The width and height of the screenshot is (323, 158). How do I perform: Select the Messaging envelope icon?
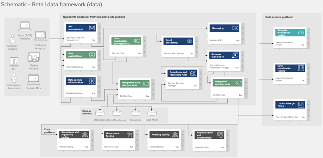[x=235, y=28]
